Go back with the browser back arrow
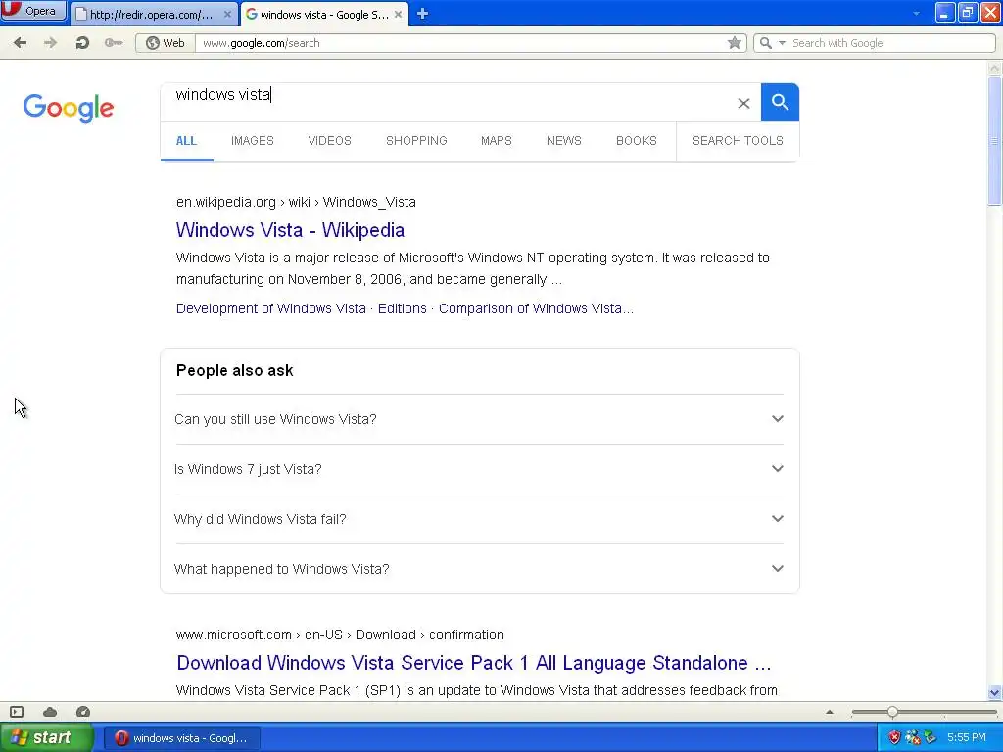The height and width of the screenshot is (752, 1003). (x=20, y=43)
